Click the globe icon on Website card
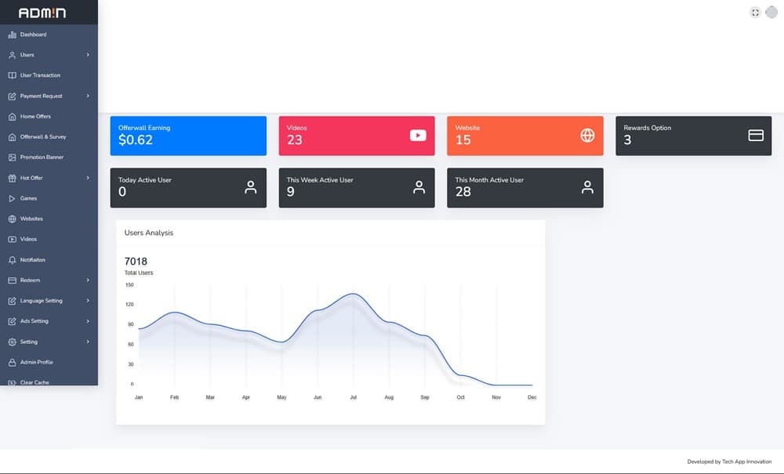The image size is (784, 474). 587,136
